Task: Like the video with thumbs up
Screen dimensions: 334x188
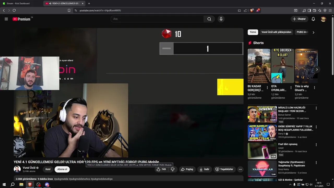Action: (161, 169)
